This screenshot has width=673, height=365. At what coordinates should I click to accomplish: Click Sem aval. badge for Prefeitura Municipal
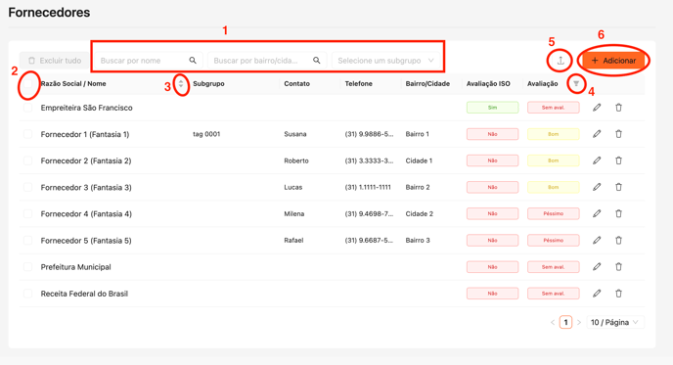click(554, 267)
